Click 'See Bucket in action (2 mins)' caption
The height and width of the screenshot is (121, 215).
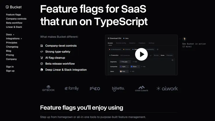(194, 45)
